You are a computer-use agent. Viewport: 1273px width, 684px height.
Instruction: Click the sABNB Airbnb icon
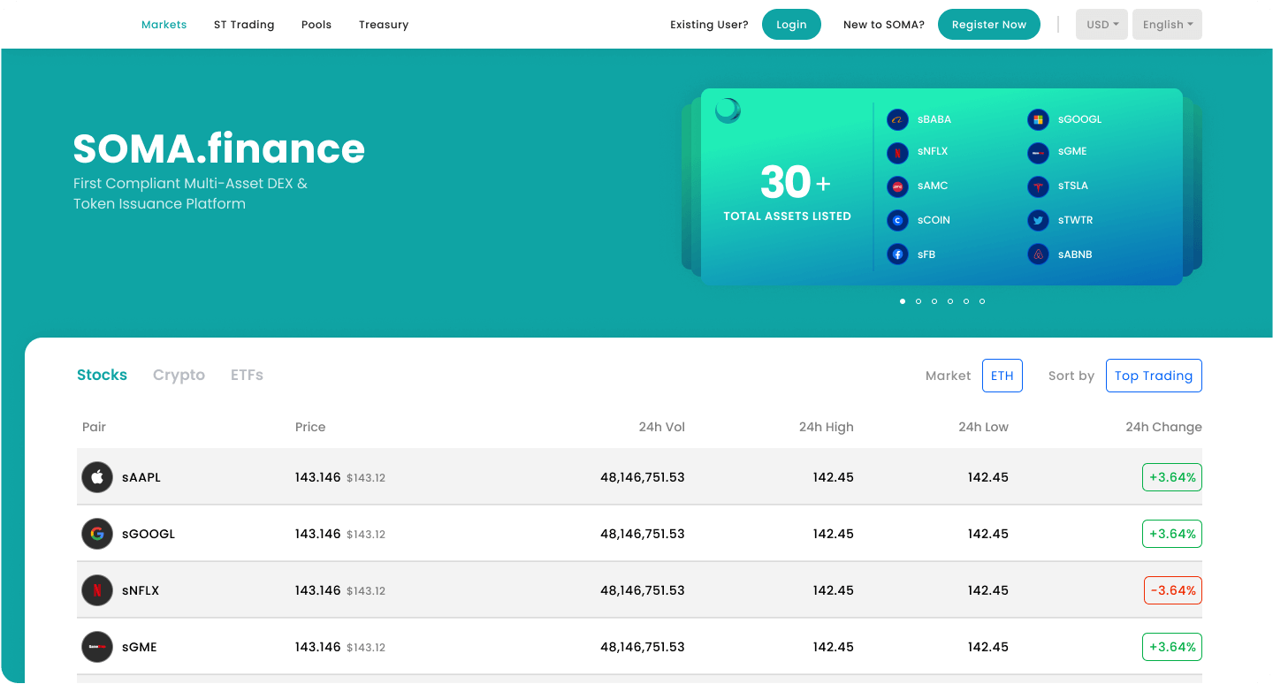click(x=1038, y=255)
